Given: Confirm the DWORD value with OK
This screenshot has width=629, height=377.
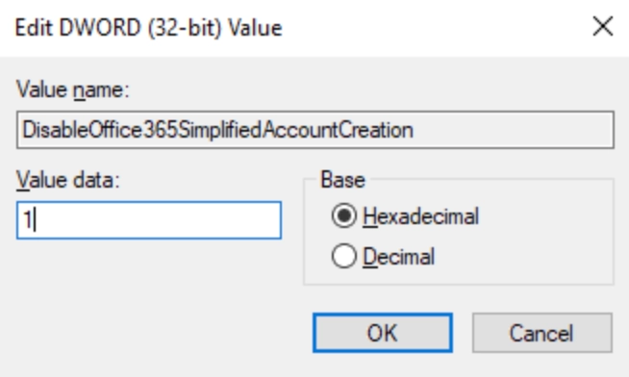Looking at the screenshot, I should pyautogui.click(x=383, y=333).
